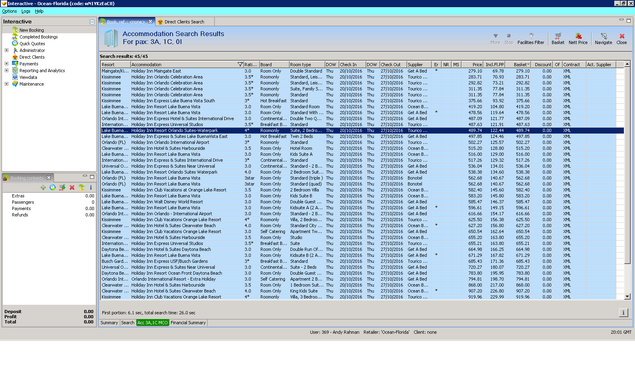Select Maintenance toolbox icon
This screenshot has width=635, height=367.
[15, 84]
